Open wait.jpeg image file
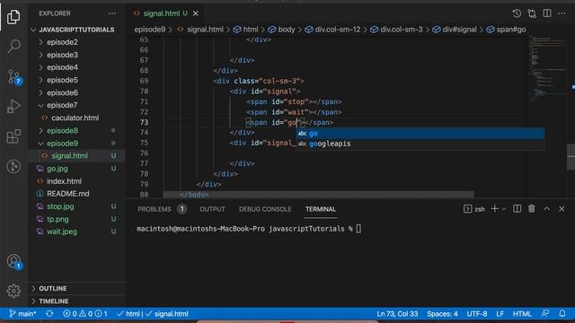Screen dimensions: 575x323 point(62,231)
